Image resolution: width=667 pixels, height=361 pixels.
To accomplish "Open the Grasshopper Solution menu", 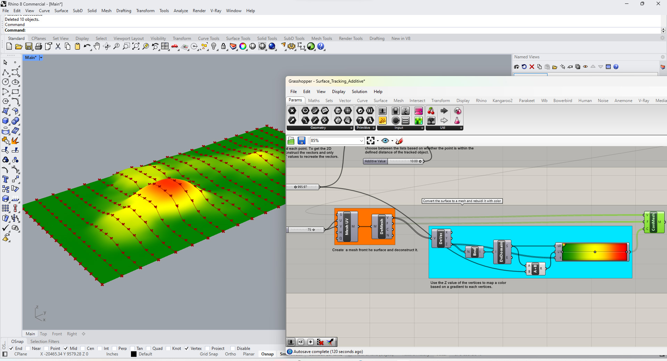I will point(359,92).
